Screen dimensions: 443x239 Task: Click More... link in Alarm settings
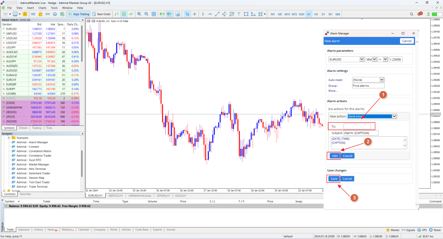coord(333,91)
